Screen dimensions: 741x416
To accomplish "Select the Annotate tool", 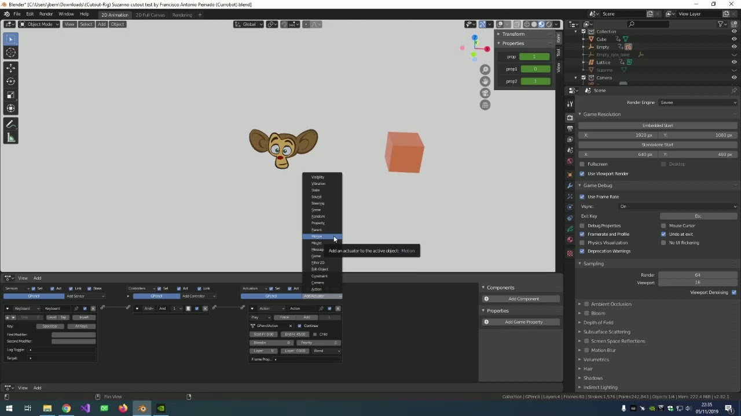I will click(x=10, y=124).
